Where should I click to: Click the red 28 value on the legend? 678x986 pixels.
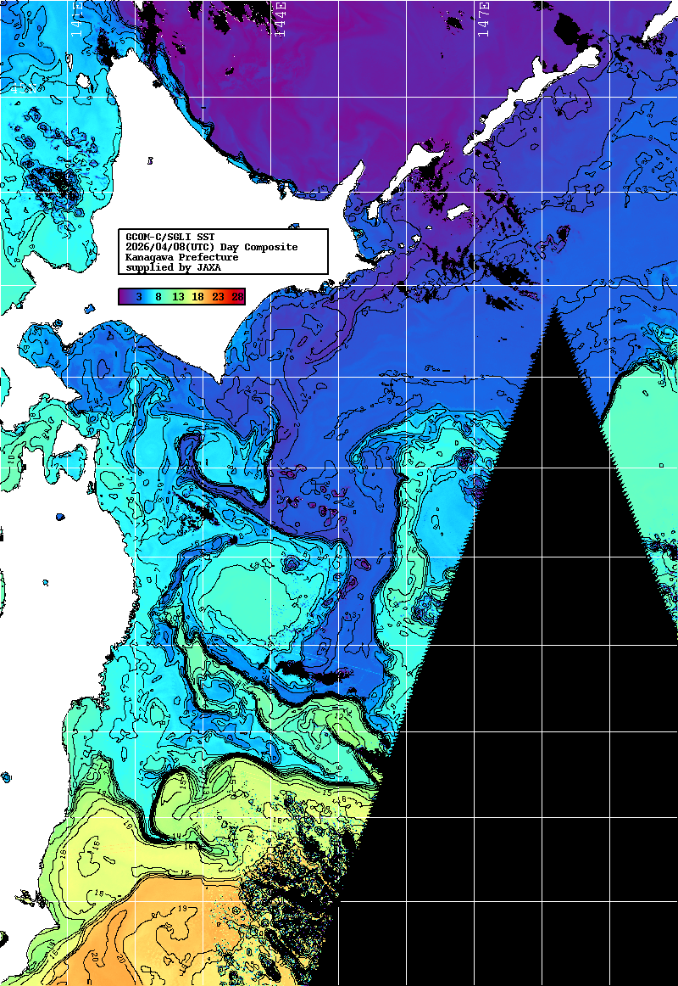237,297
